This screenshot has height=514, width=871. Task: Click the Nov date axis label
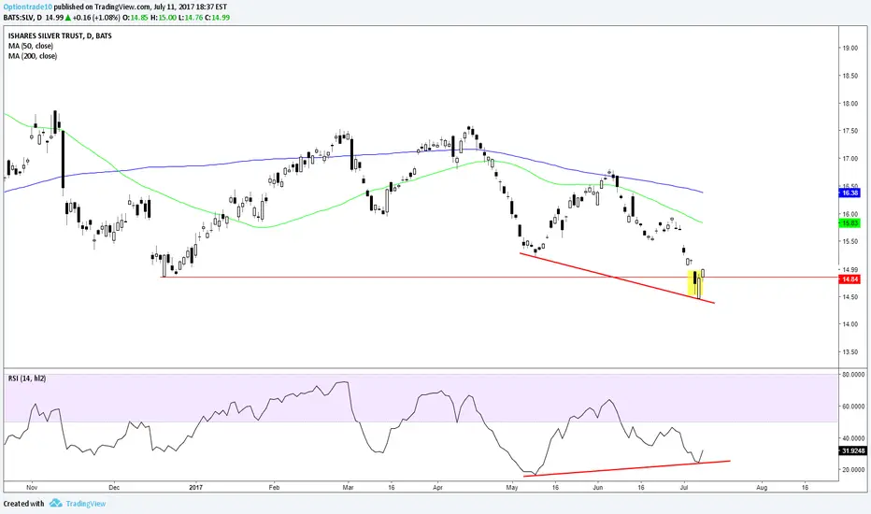pyautogui.click(x=32, y=487)
